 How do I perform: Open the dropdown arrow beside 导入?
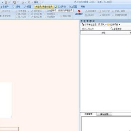tap(106, 25)
